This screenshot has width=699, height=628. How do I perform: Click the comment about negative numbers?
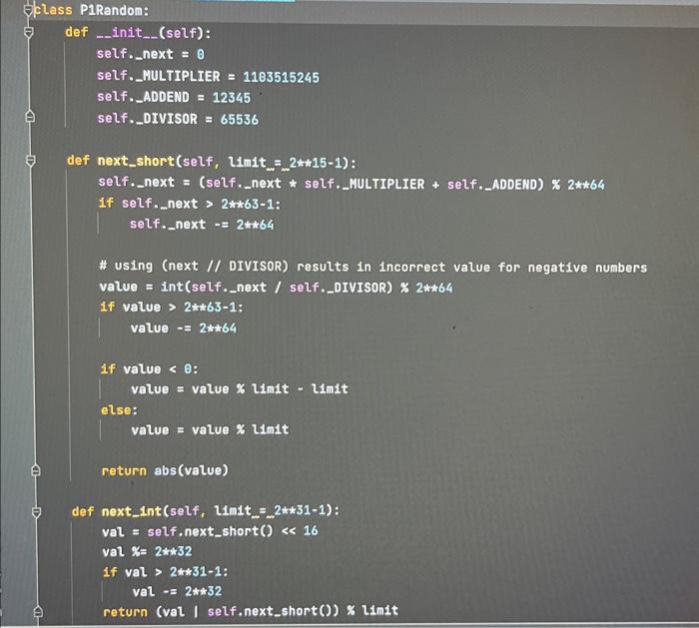tap(373, 267)
